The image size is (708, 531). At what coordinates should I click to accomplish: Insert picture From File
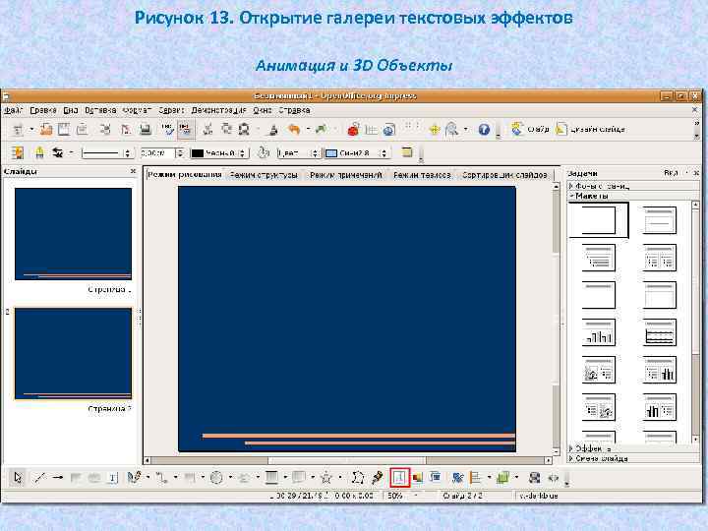(418, 477)
